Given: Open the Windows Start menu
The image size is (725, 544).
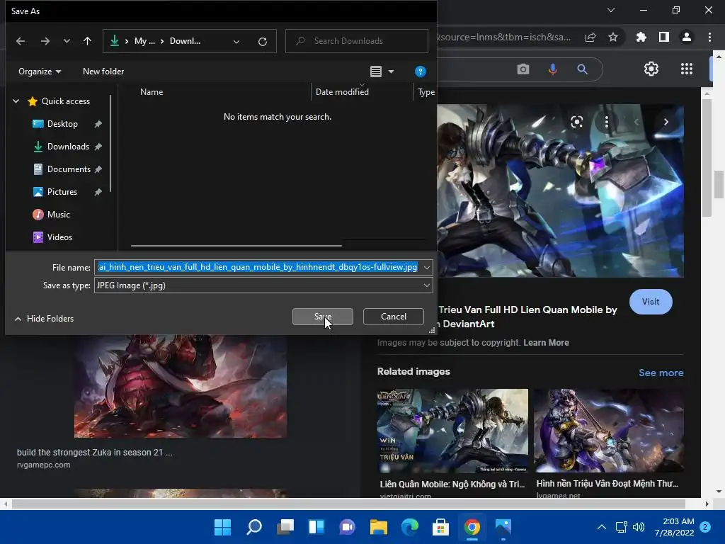Looking at the screenshot, I should coord(222,527).
